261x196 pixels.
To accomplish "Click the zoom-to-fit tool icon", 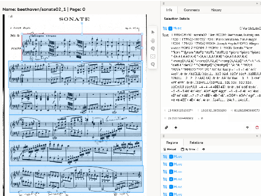I will coord(153,57).
